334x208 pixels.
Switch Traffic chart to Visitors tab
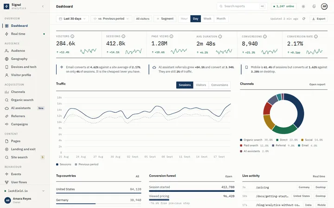tap(201, 85)
